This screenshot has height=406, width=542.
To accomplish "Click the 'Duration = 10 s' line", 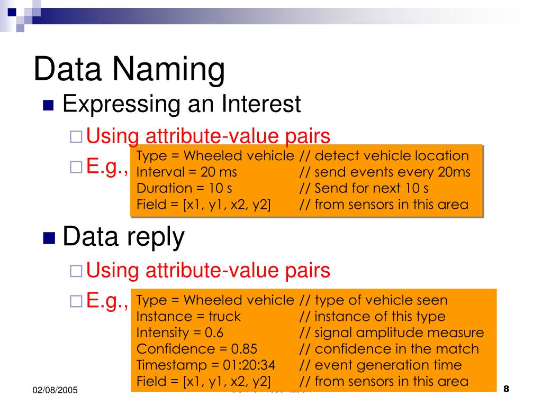I will pos(184,188).
